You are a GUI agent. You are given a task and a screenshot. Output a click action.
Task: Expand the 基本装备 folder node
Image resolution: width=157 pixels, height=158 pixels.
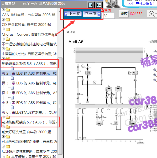click(x=3, y=157)
